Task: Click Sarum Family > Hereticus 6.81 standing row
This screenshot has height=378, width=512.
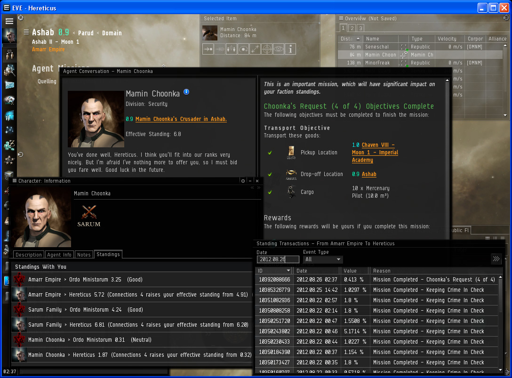Action: coord(132,325)
